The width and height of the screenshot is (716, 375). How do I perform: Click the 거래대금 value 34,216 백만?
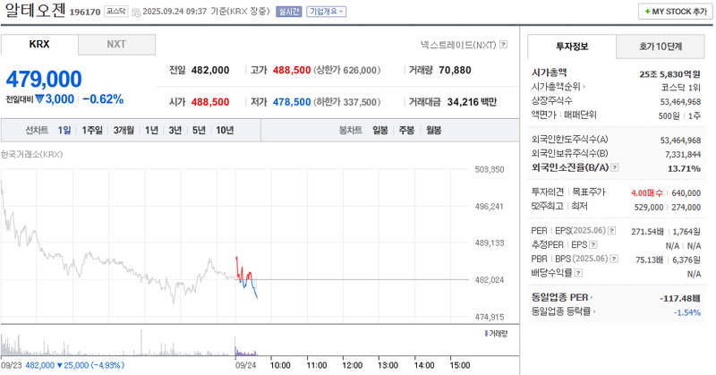tap(472, 102)
